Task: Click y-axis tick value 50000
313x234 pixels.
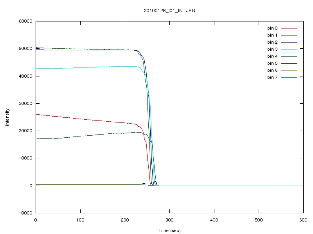Action: tap(25, 48)
